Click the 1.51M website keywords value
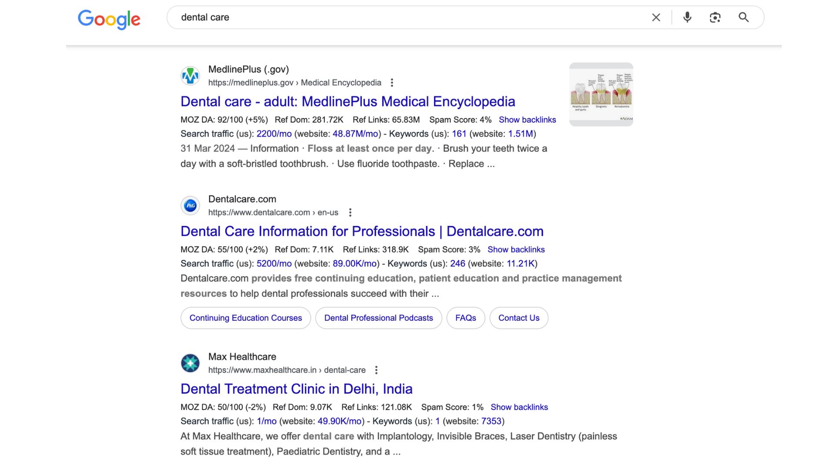Screen dimensions: 835x470 521,134
